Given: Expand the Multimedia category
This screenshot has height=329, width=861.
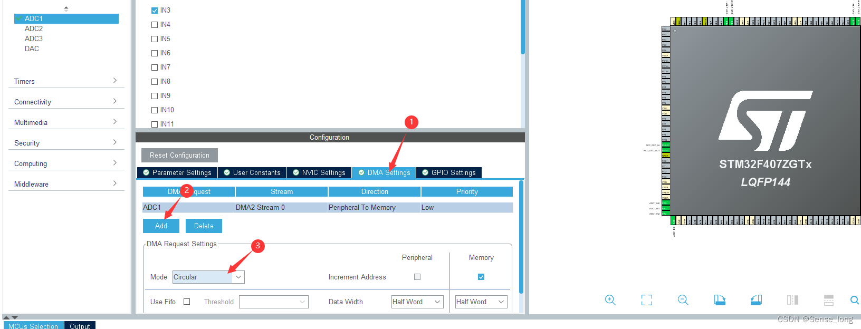Looking at the screenshot, I should [x=66, y=122].
